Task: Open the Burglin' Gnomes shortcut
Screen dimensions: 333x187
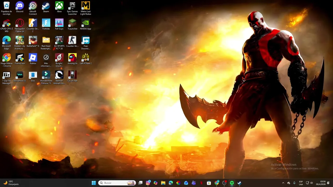Action: coord(59,60)
